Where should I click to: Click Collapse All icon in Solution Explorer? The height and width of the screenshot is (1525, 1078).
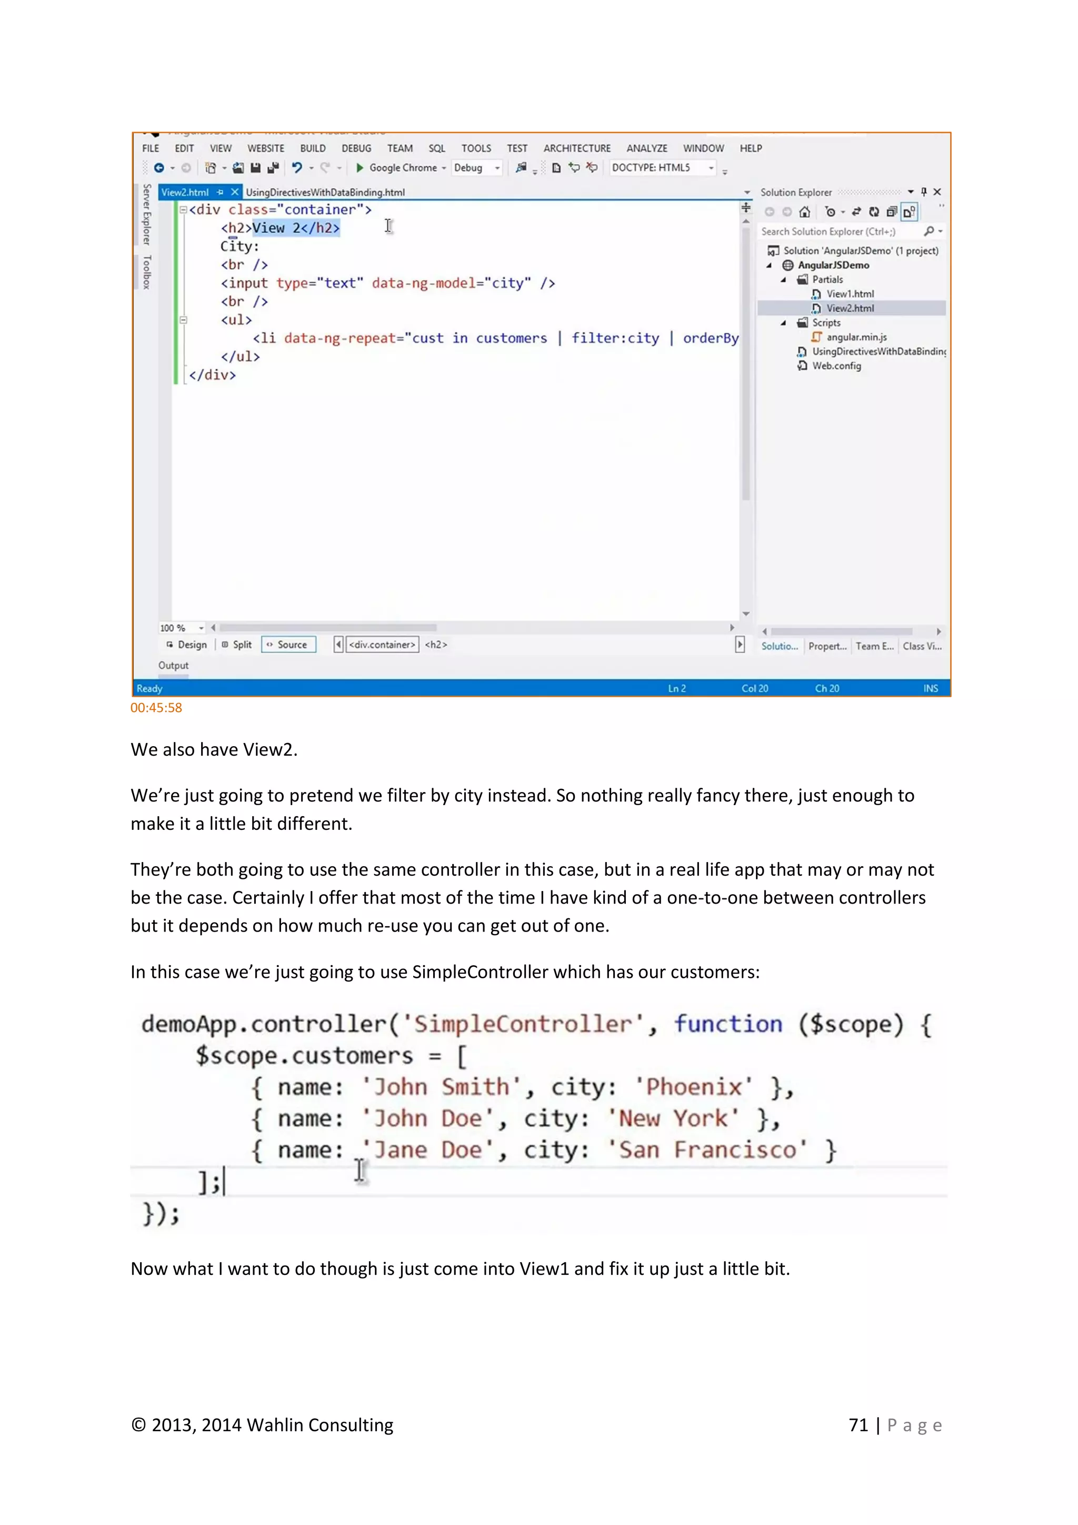tap(892, 212)
